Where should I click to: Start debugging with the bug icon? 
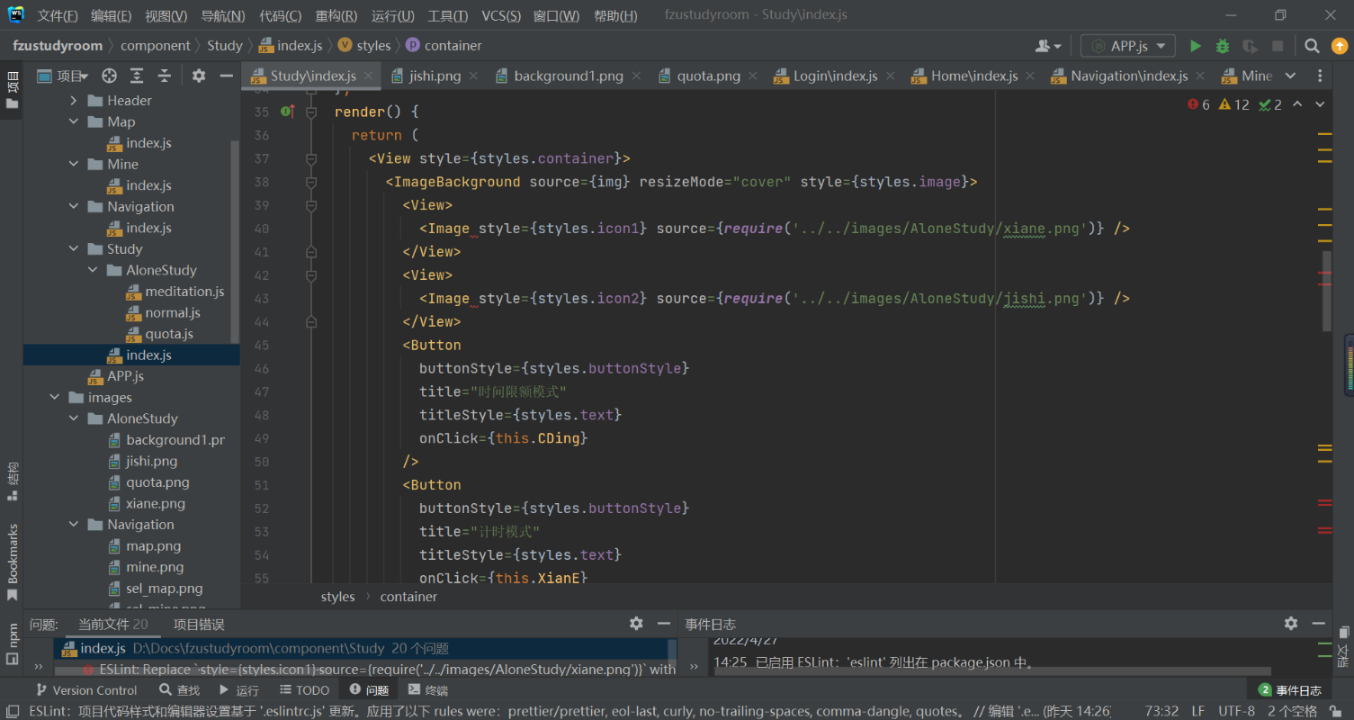tap(1222, 46)
